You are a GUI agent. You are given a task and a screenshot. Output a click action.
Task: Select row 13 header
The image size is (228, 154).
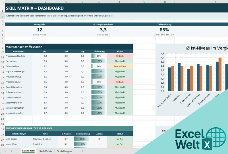pyautogui.click(x=3, y=67)
